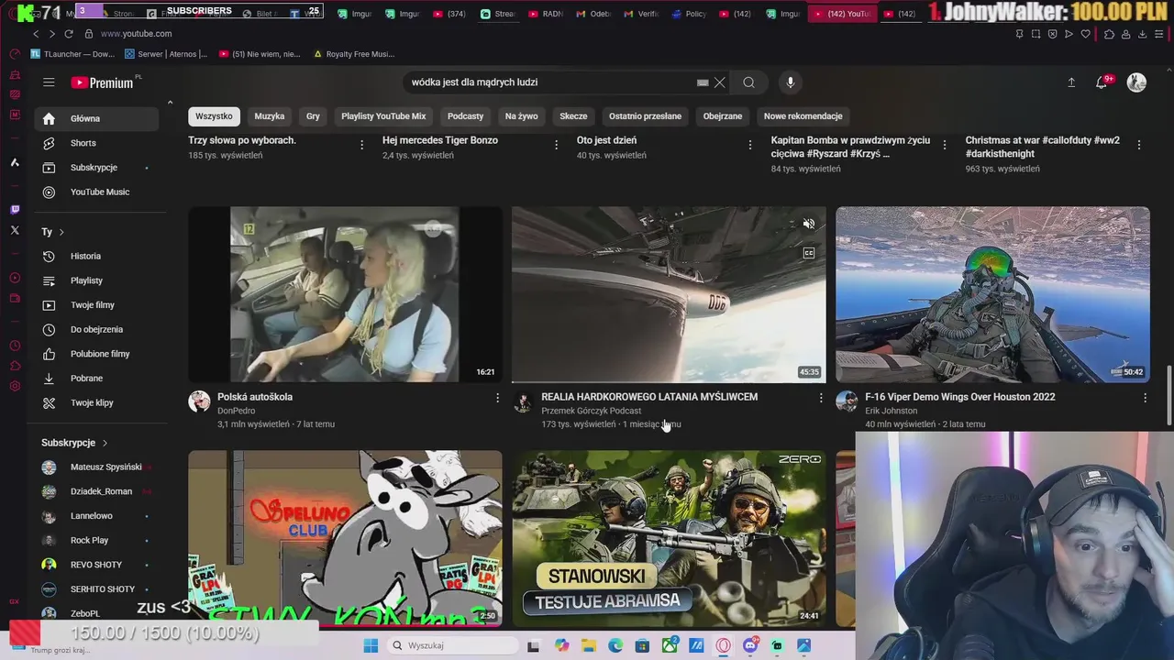Play F-16 Viper Demo thumbnail
The height and width of the screenshot is (660, 1174).
(x=992, y=294)
